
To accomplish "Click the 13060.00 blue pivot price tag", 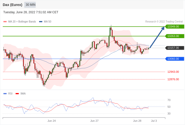I will 174,59.
